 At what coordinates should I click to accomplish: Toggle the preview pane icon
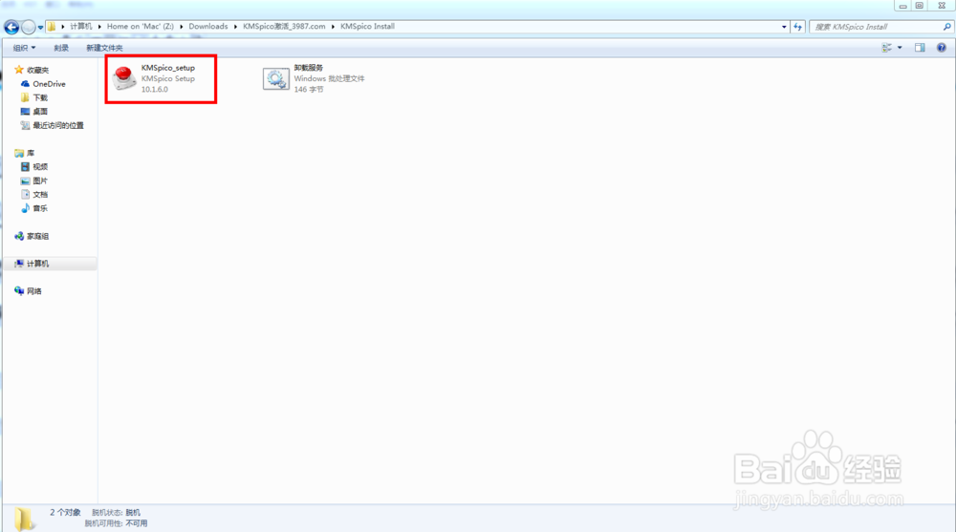point(920,48)
